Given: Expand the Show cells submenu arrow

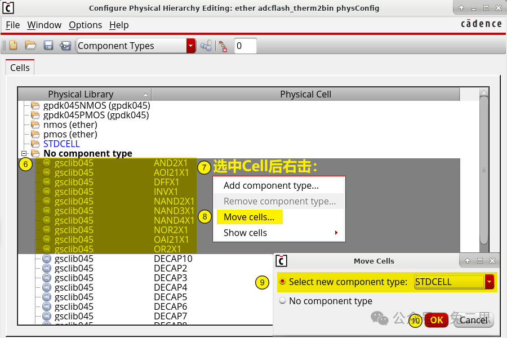Looking at the screenshot, I should coord(336,233).
